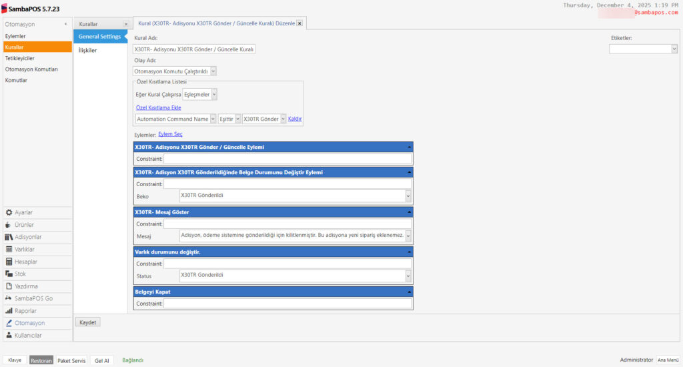Expand the Olay Adı dropdown

click(x=213, y=71)
